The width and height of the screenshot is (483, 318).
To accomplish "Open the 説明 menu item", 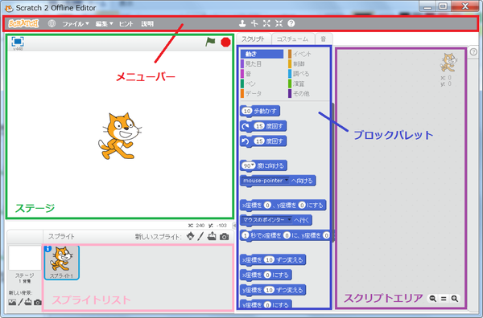I will pos(147,23).
